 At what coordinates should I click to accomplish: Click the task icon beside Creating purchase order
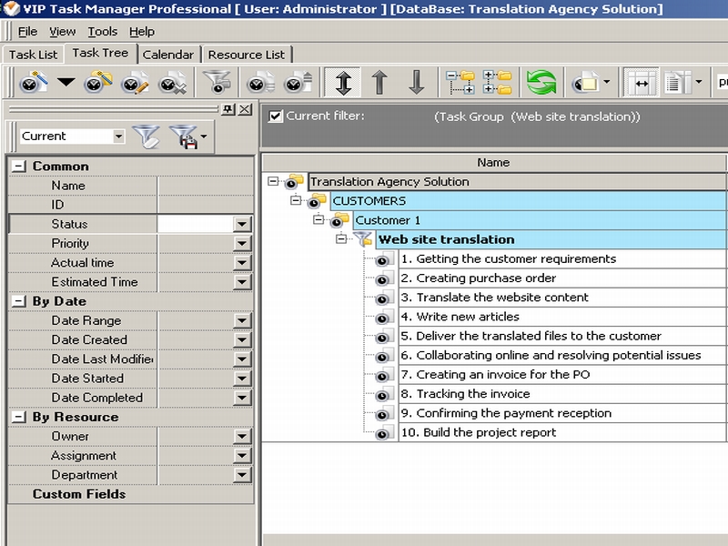(x=383, y=278)
